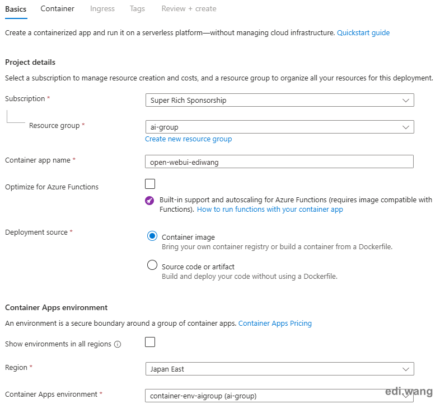Image resolution: width=440 pixels, height=404 pixels.
Task: Click the Optimize for Azure Functions label
Action: click(52, 187)
